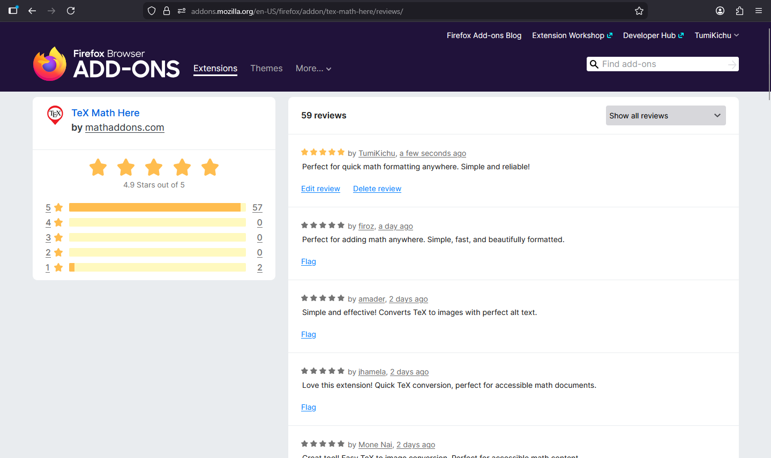
Task: Open the Show all reviews dropdown
Action: point(666,116)
